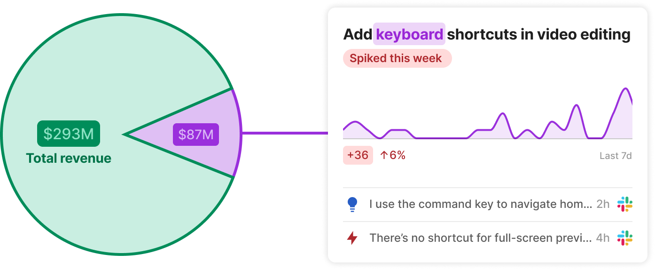Open 'I use the command key' feedback
This screenshot has width=655, height=270.
pyautogui.click(x=480, y=205)
